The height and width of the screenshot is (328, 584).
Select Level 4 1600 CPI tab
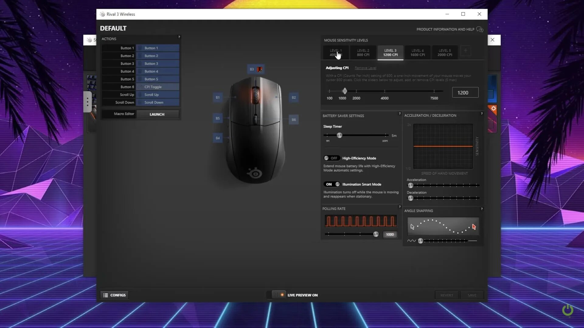(418, 53)
